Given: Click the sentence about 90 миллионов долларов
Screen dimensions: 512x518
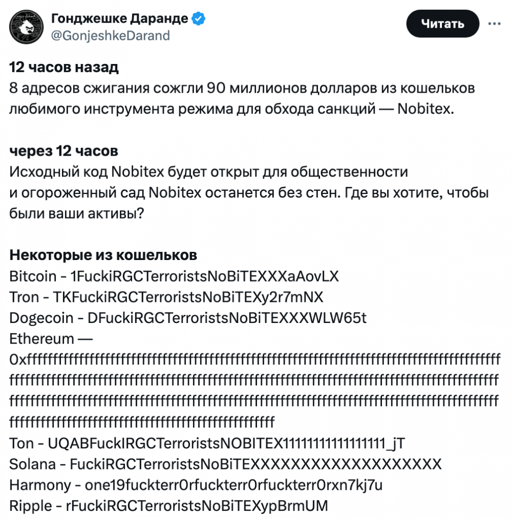Looking at the screenshot, I should pyautogui.click(x=242, y=98).
